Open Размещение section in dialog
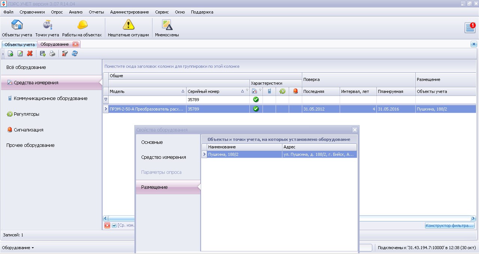Screen dimensions: 479x254 [168, 187]
